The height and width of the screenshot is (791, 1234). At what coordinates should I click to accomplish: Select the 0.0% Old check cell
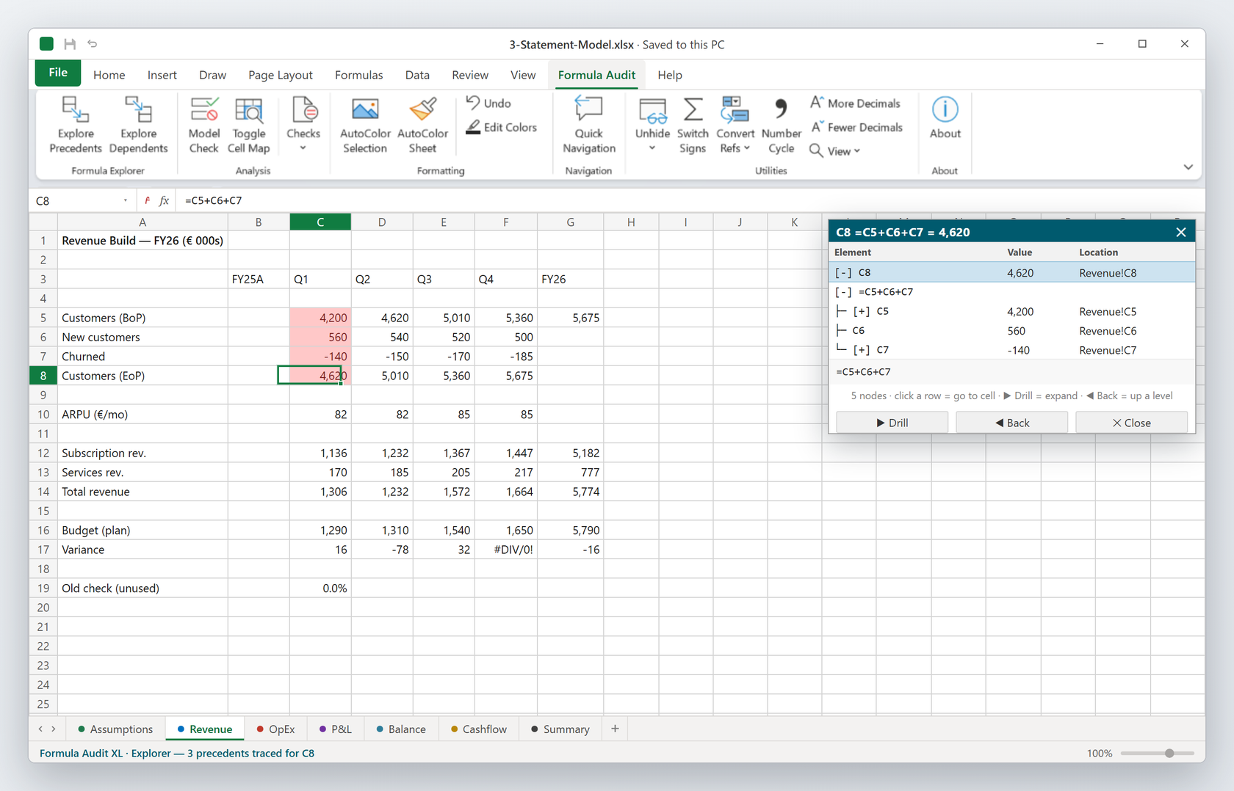[320, 588]
